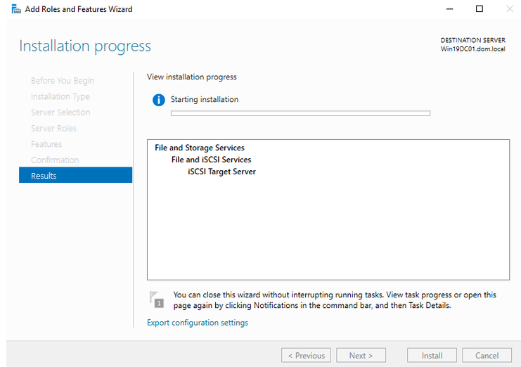The width and height of the screenshot is (521, 367).
Task: Jump to the Server Roles step
Action: (x=53, y=129)
